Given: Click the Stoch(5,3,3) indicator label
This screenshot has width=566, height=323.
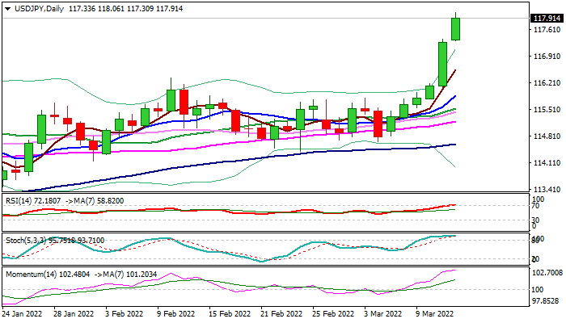Looking at the screenshot, I should [x=23, y=240].
